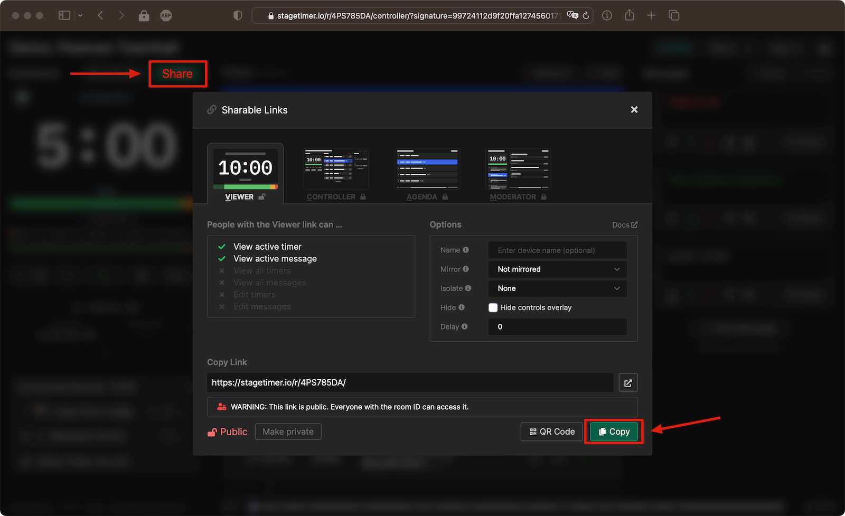Click the Make private button
Image resolution: width=845 pixels, height=516 pixels.
[x=288, y=431]
